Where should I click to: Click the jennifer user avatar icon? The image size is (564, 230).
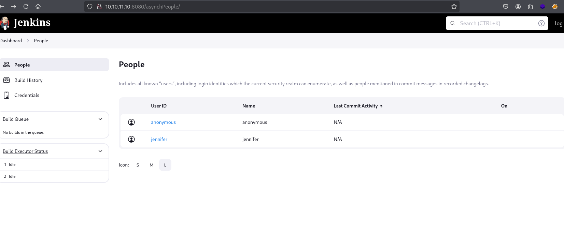pos(131,139)
